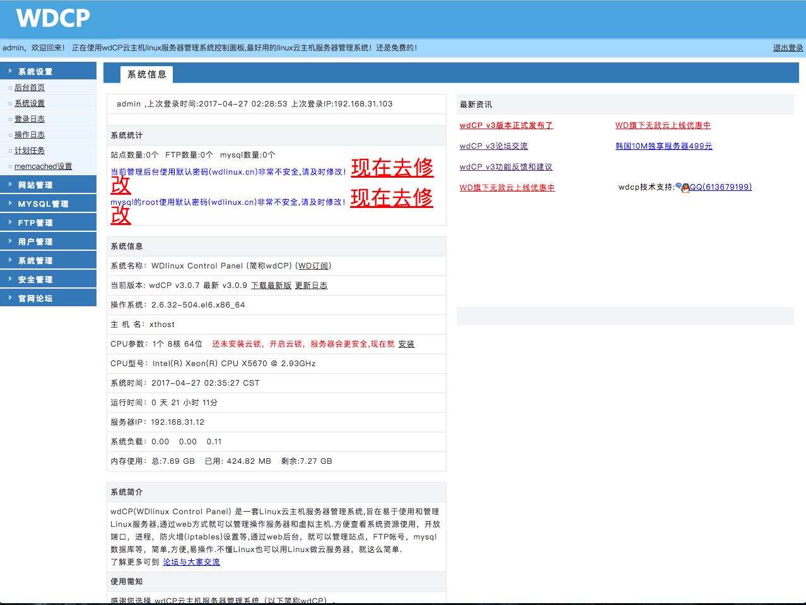Expand the 用户管理 sidebar section

click(x=48, y=241)
